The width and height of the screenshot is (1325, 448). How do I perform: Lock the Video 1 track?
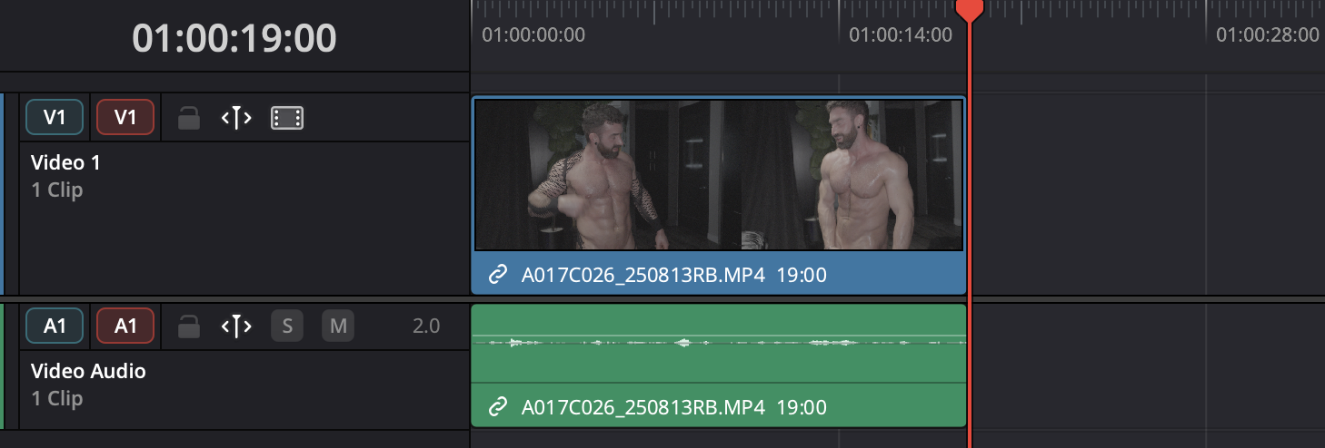(x=189, y=118)
